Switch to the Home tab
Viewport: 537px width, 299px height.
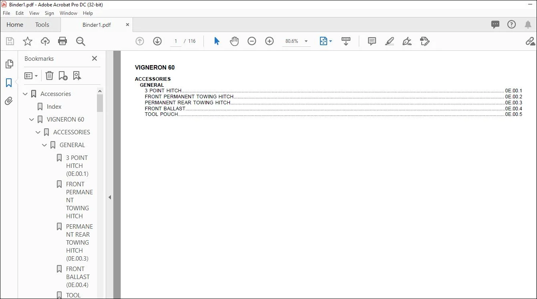click(x=15, y=24)
